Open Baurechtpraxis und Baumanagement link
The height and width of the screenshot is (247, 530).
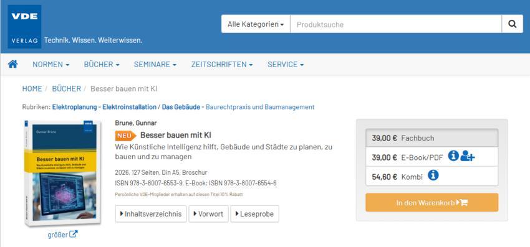(x=260, y=107)
